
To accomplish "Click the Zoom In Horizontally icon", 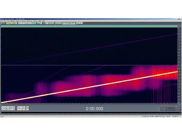I will [19, 107].
